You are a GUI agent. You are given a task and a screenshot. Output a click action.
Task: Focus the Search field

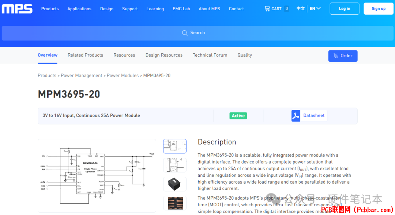pos(197,33)
